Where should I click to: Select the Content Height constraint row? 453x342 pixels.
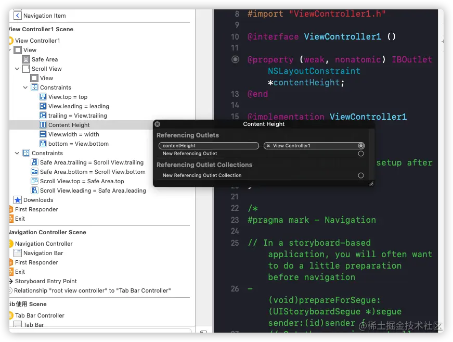coord(69,125)
